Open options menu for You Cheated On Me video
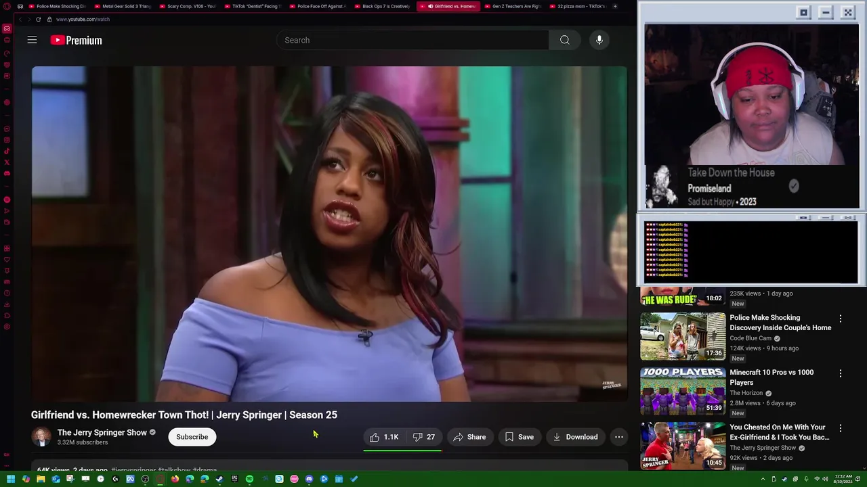The width and height of the screenshot is (867, 487). [x=841, y=428]
